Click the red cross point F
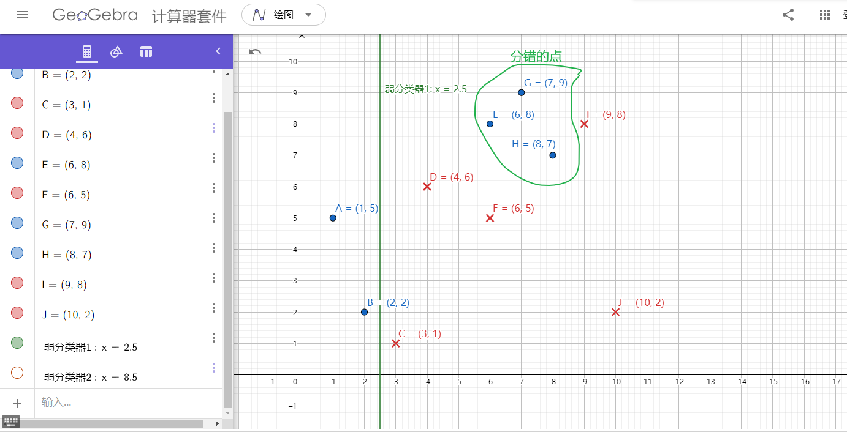Image resolution: width=847 pixels, height=432 pixels. click(x=490, y=218)
